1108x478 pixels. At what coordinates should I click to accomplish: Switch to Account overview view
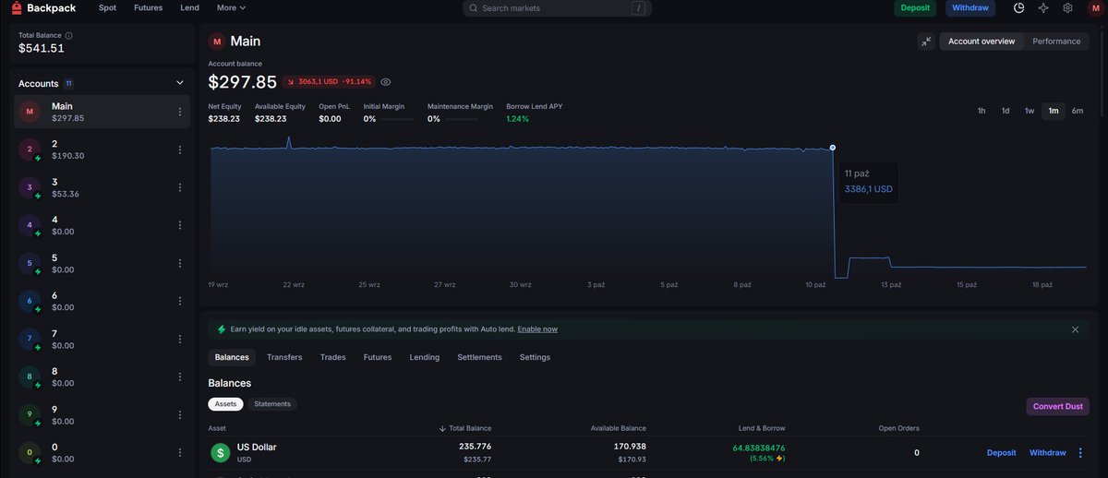982,42
